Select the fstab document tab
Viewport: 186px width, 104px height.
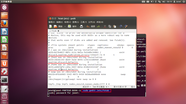tap(54, 31)
